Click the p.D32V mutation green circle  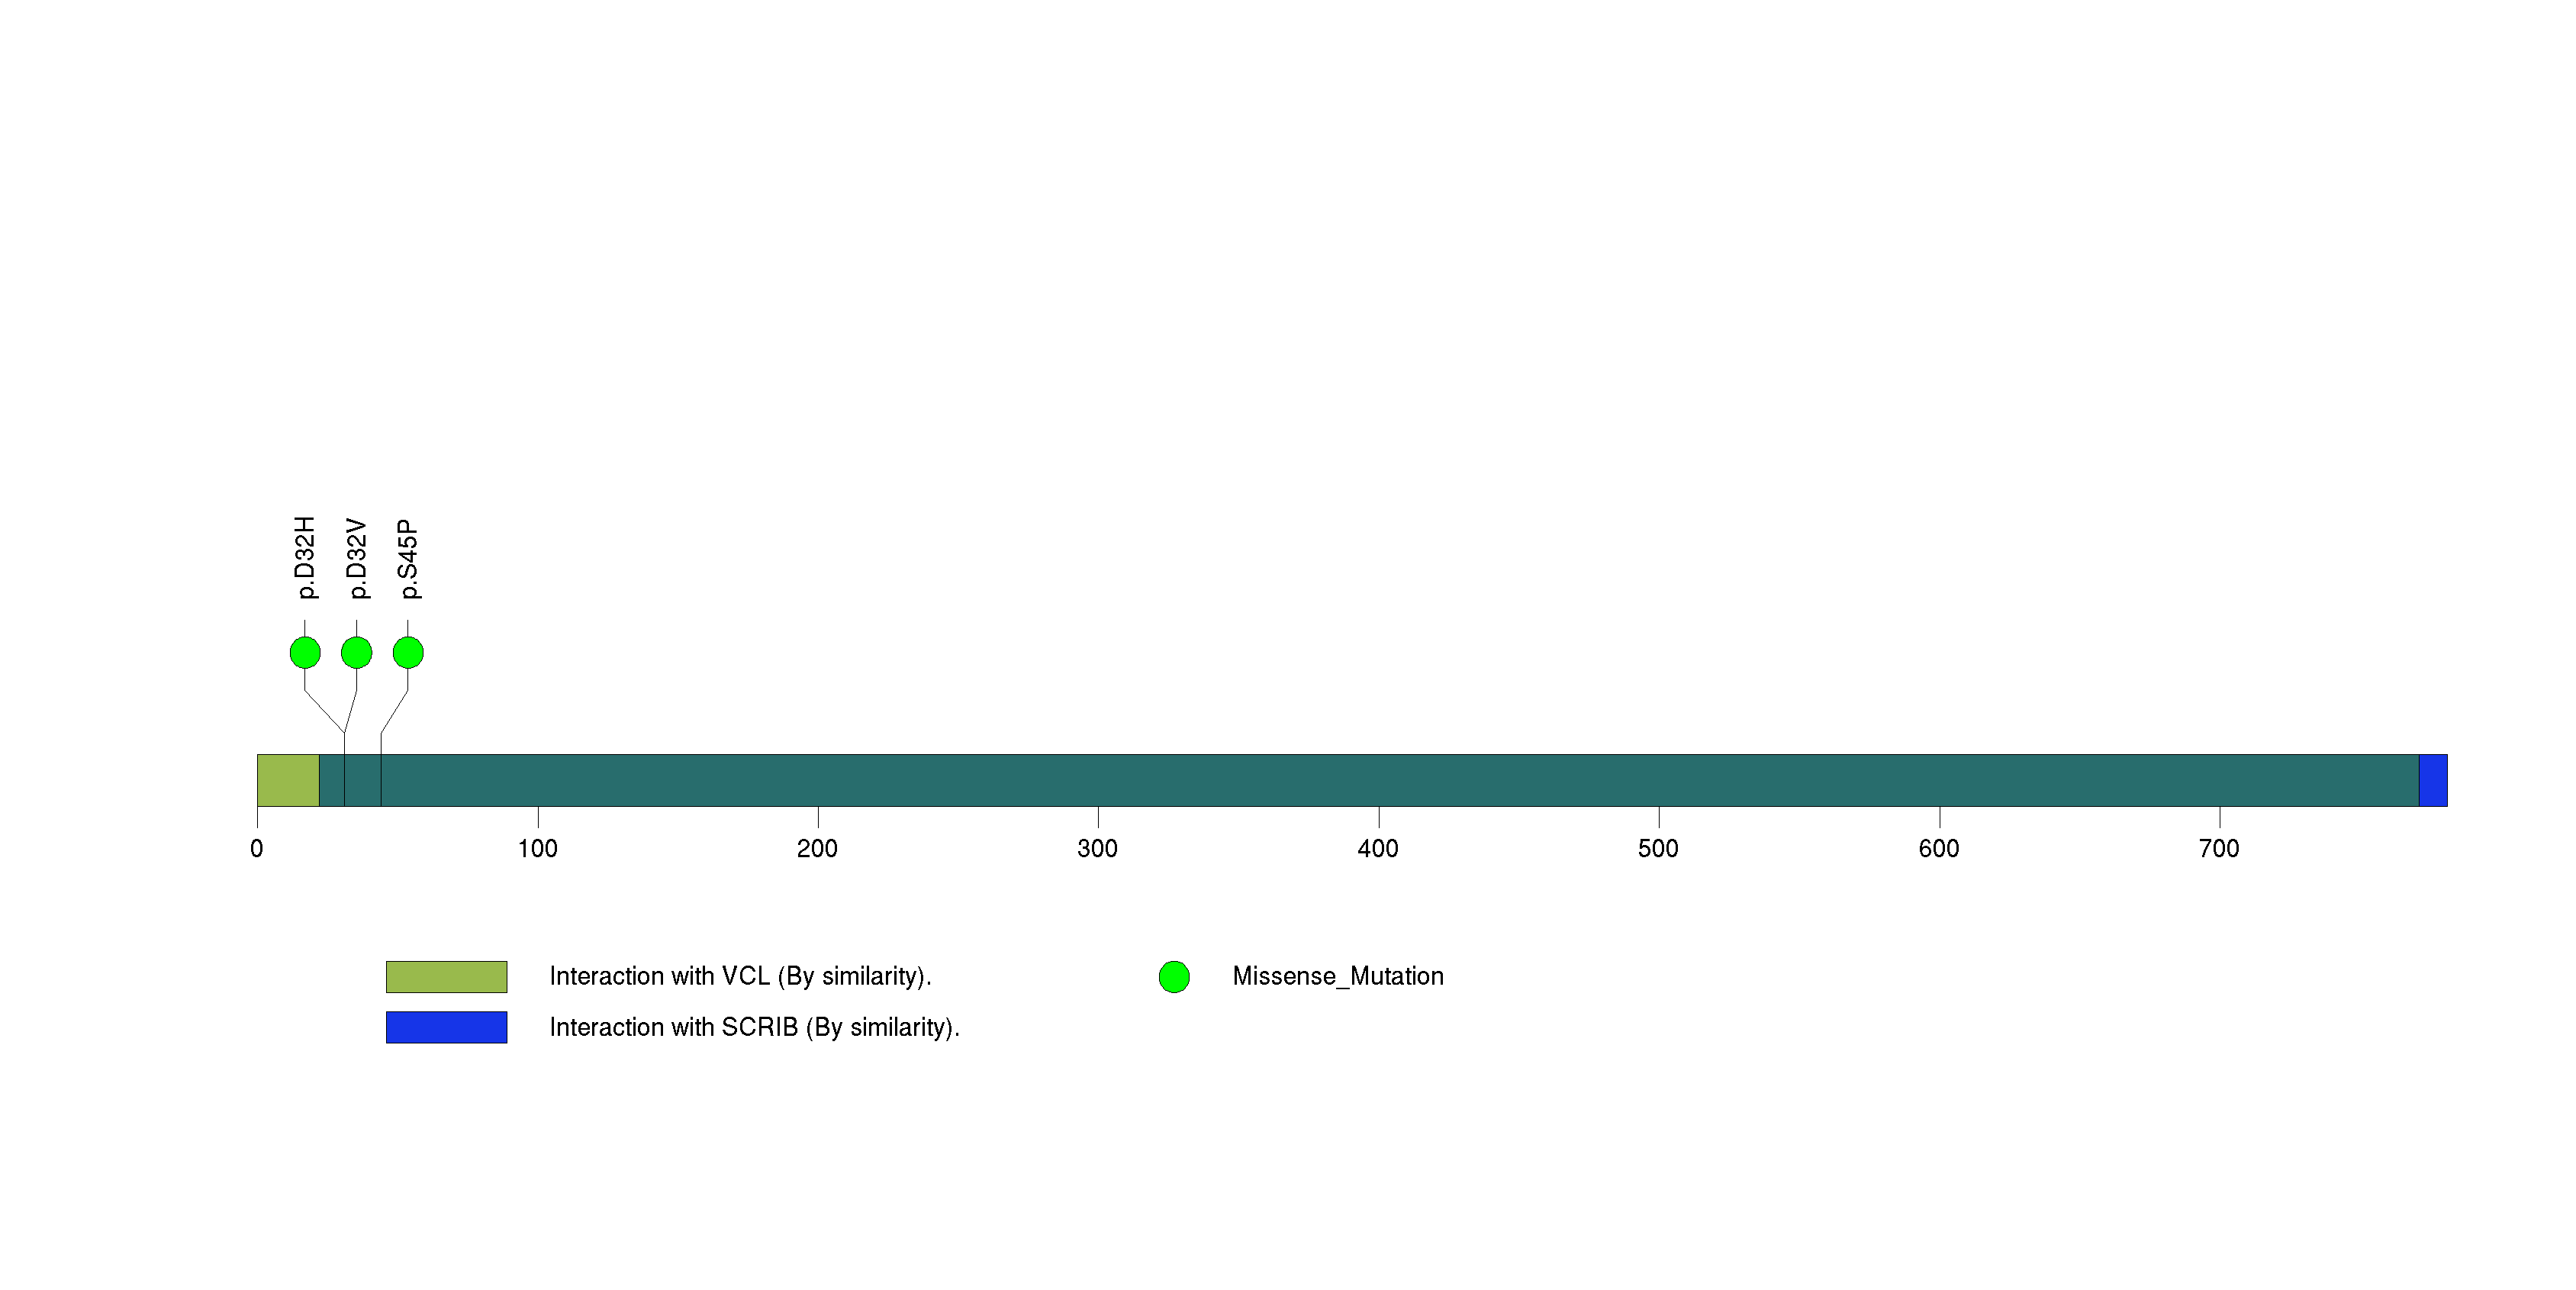(x=356, y=653)
